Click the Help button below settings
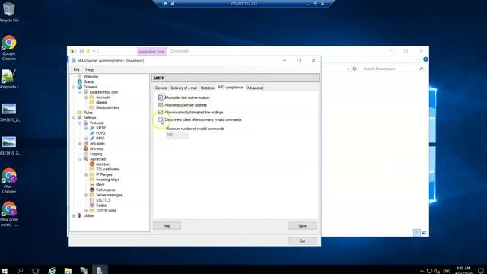This screenshot has width=487, height=274. [x=167, y=226]
